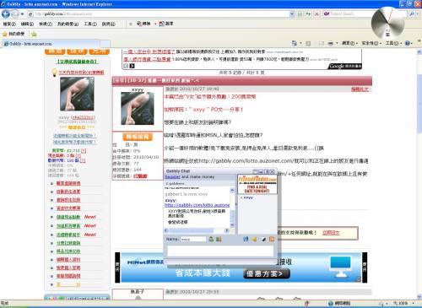Click the blue Help question-mark icon
The height and width of the screenshot is (308, 422).
[408, 43]
